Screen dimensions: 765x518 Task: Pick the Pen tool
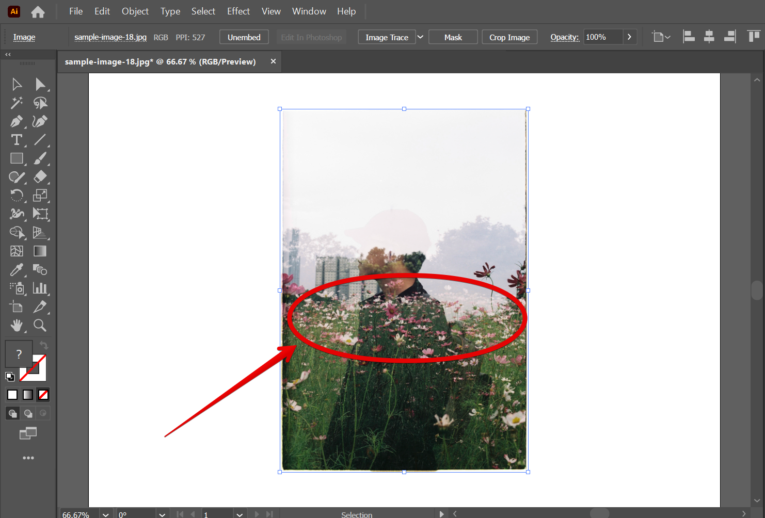click(17, 121)
